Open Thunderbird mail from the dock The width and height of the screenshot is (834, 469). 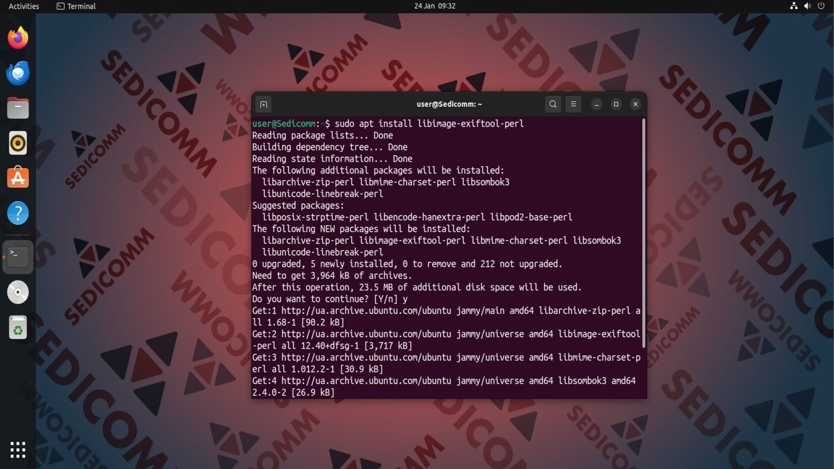point(18,73)
